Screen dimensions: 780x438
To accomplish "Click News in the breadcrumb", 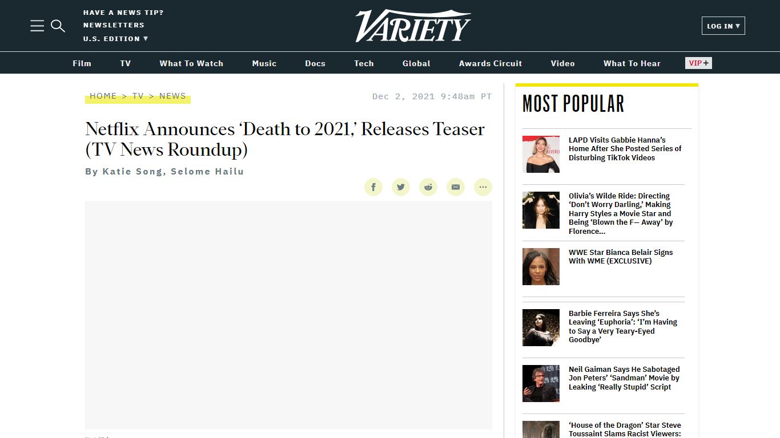I will (172, 96).
